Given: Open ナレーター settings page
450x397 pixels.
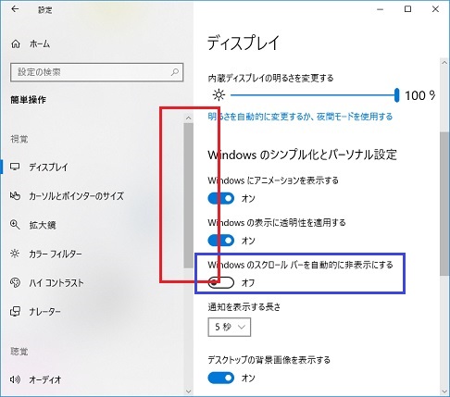Looking at the screenshot, I should pos(44,312).
